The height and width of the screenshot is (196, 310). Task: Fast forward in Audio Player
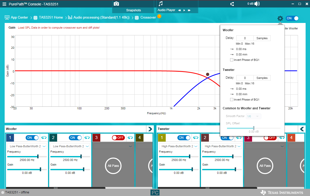[x=189, y=10]
